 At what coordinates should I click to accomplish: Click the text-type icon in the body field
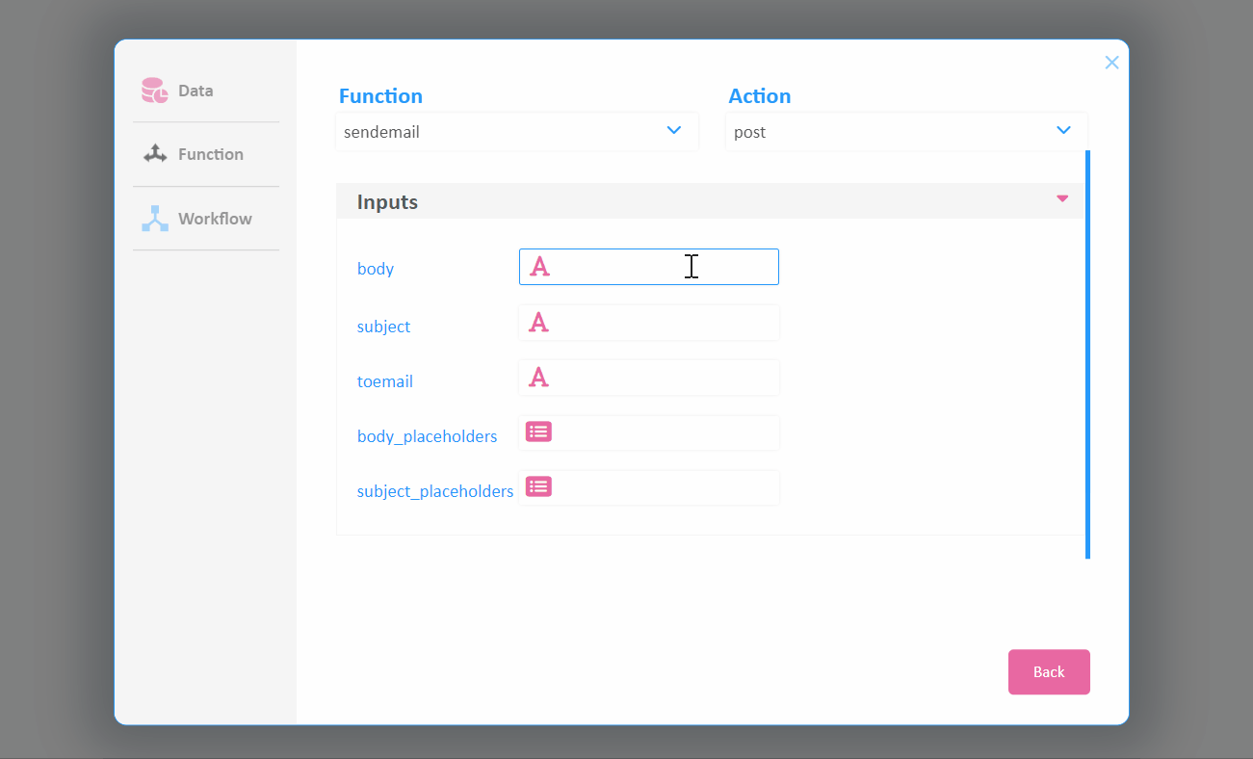540,267
